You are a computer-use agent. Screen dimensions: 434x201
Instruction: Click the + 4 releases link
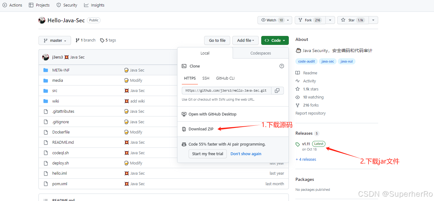coord(306,159)
